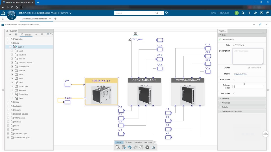
Task: Click the Save to database icon
Action: 124,147
